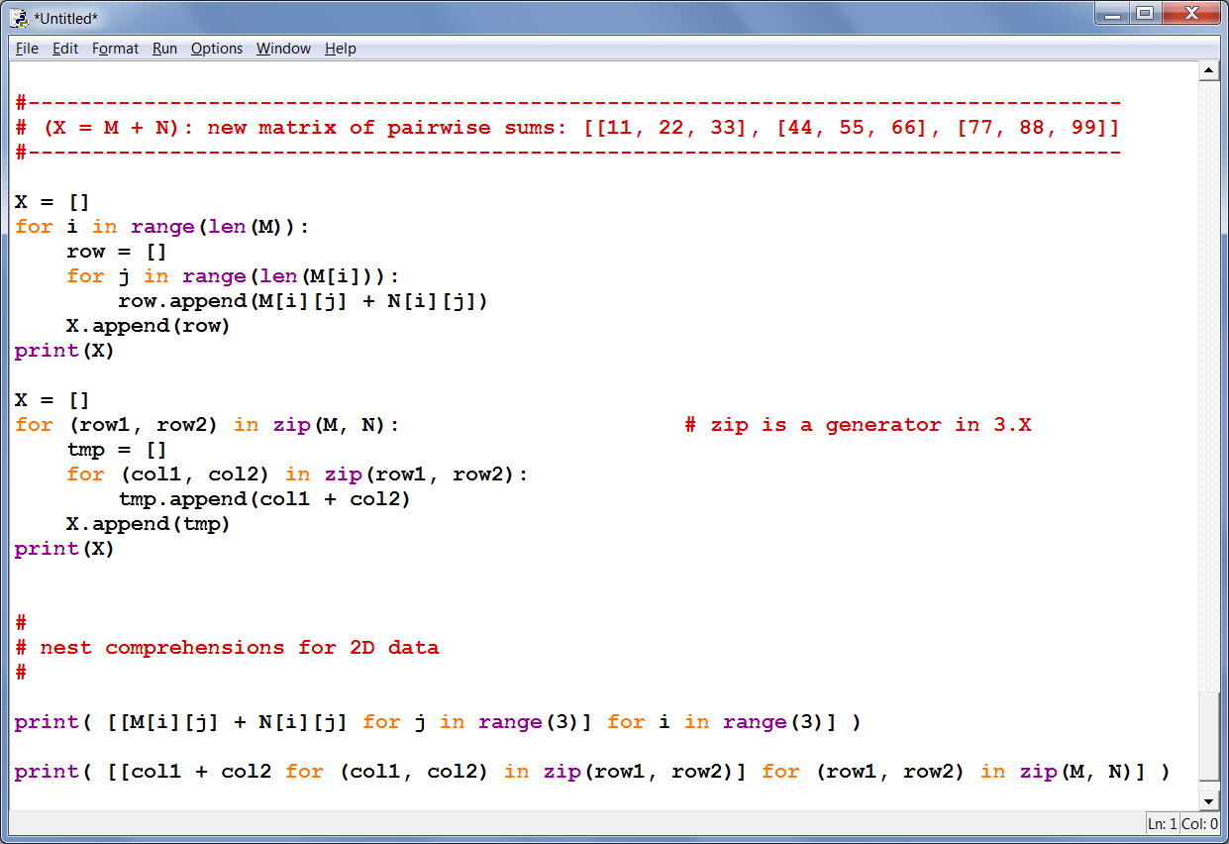
Task: Click the 'nest comprehensions for 2D data' comment
Action: pos(238,648)
